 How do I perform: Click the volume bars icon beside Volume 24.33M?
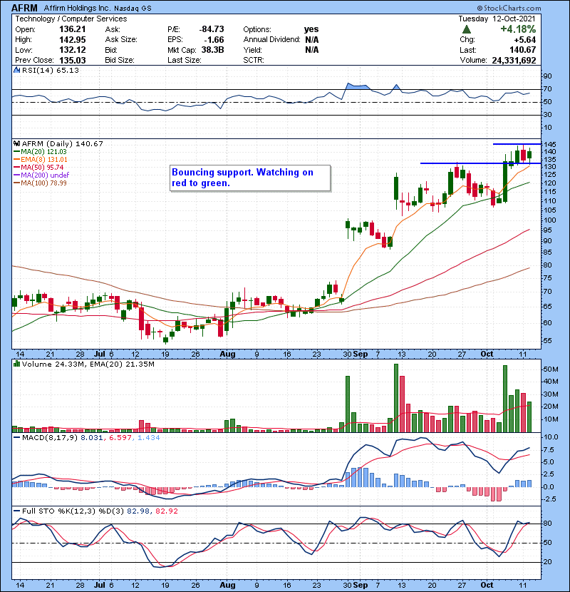(x=16, y=364)
